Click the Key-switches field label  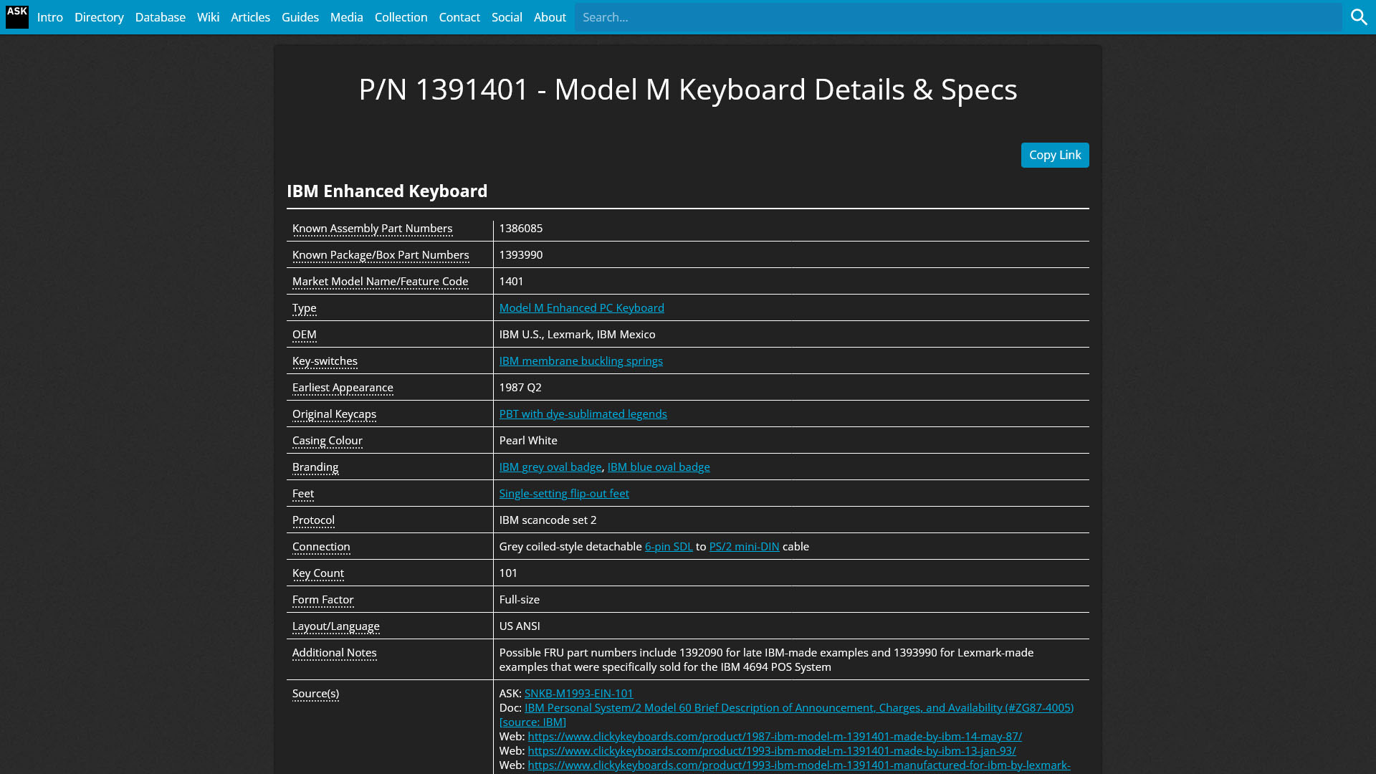325,360
